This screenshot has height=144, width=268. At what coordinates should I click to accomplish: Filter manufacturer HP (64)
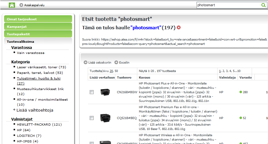click(x=24, y=130)
